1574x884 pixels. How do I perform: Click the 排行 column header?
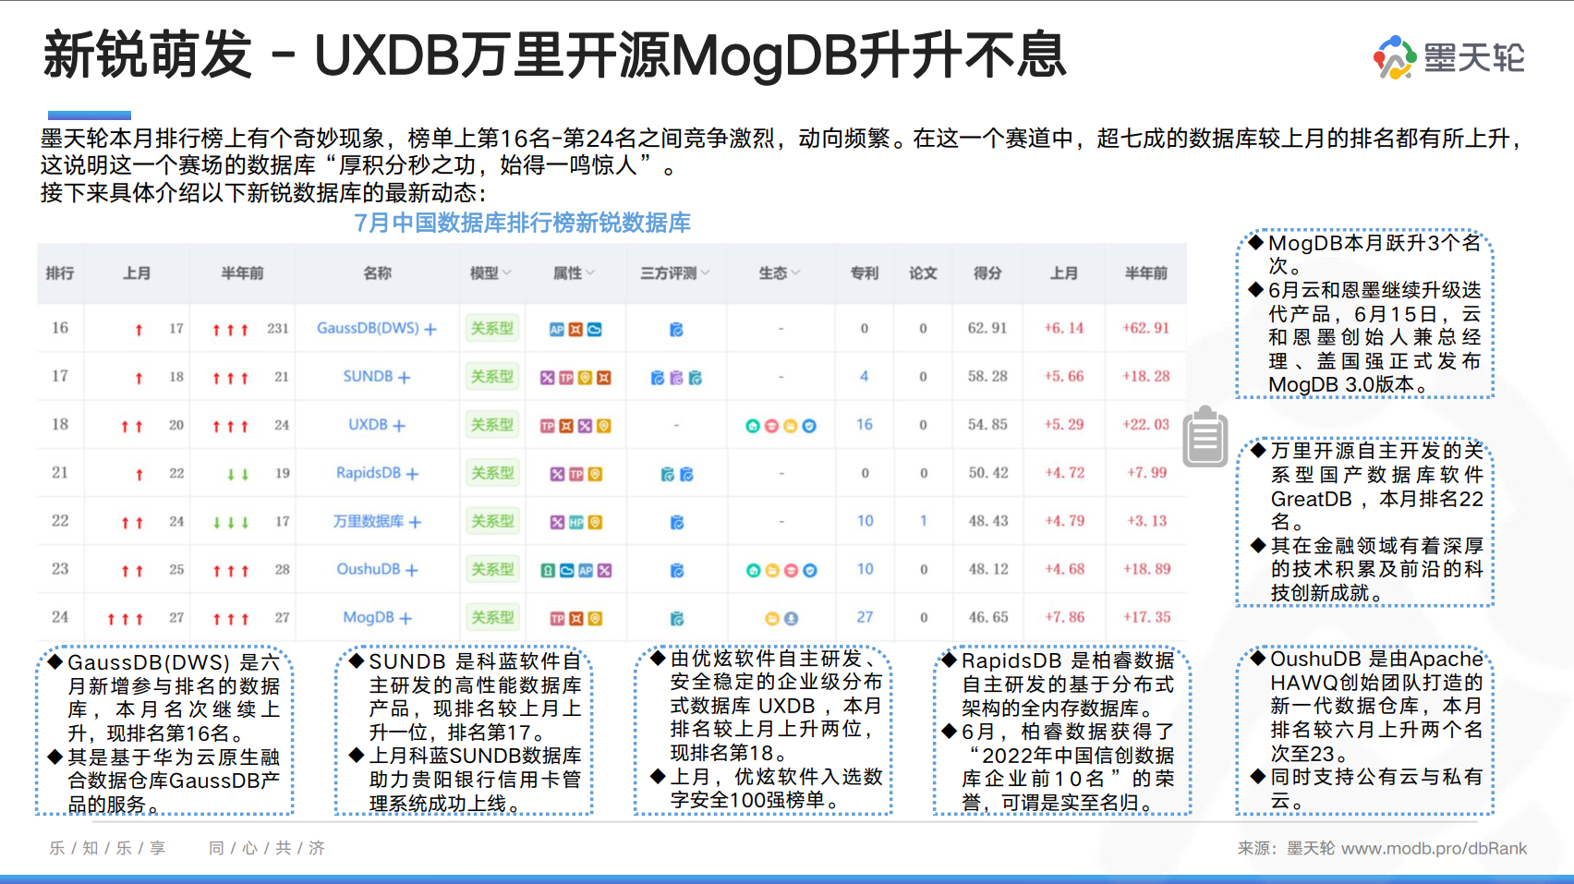click(x=60, y=272)
